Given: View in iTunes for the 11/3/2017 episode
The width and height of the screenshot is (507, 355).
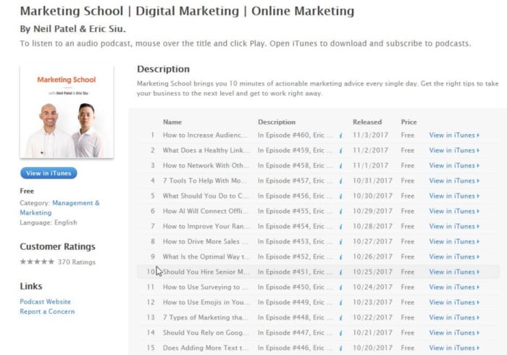Looking at the screenshot, I should tap(454, 135).
